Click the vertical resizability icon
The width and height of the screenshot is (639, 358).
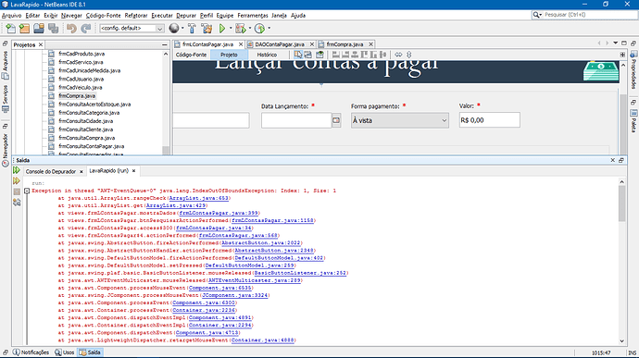click(409, 55)
